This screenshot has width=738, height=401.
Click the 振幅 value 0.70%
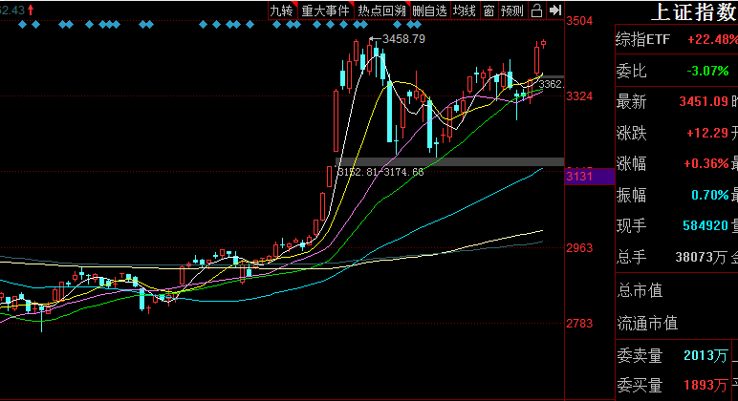709,195
